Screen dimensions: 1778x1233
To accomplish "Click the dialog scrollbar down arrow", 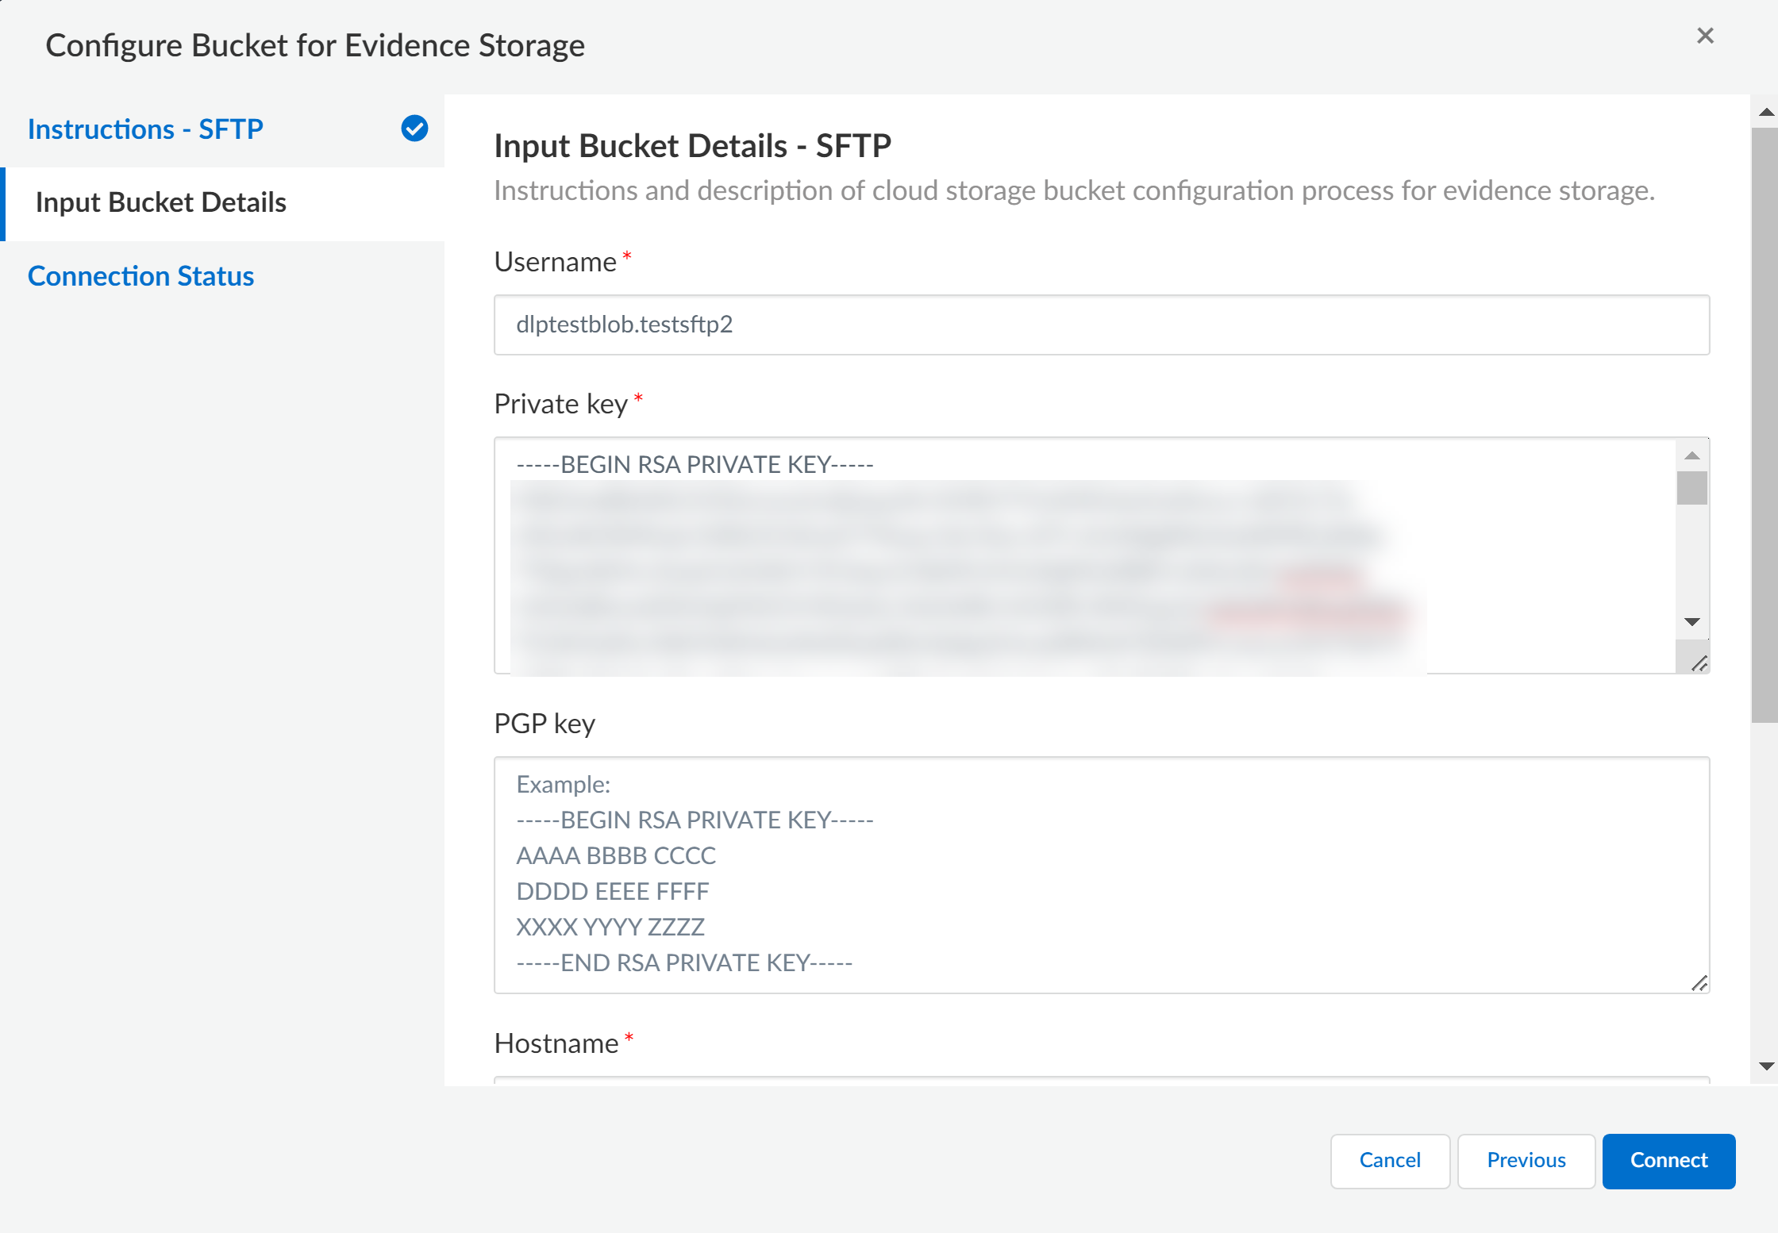I will (1766, 1066).
